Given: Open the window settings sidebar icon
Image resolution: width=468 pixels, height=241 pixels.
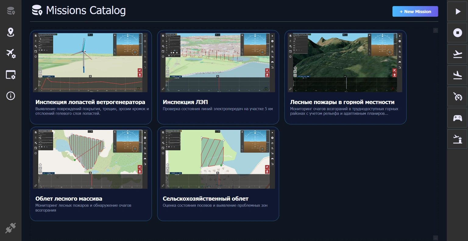Looking at the screenshot, I should (11, 75).
